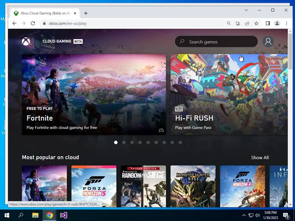Click the Game Pass badge on Hi-Fi RUSH

(179, 109)
